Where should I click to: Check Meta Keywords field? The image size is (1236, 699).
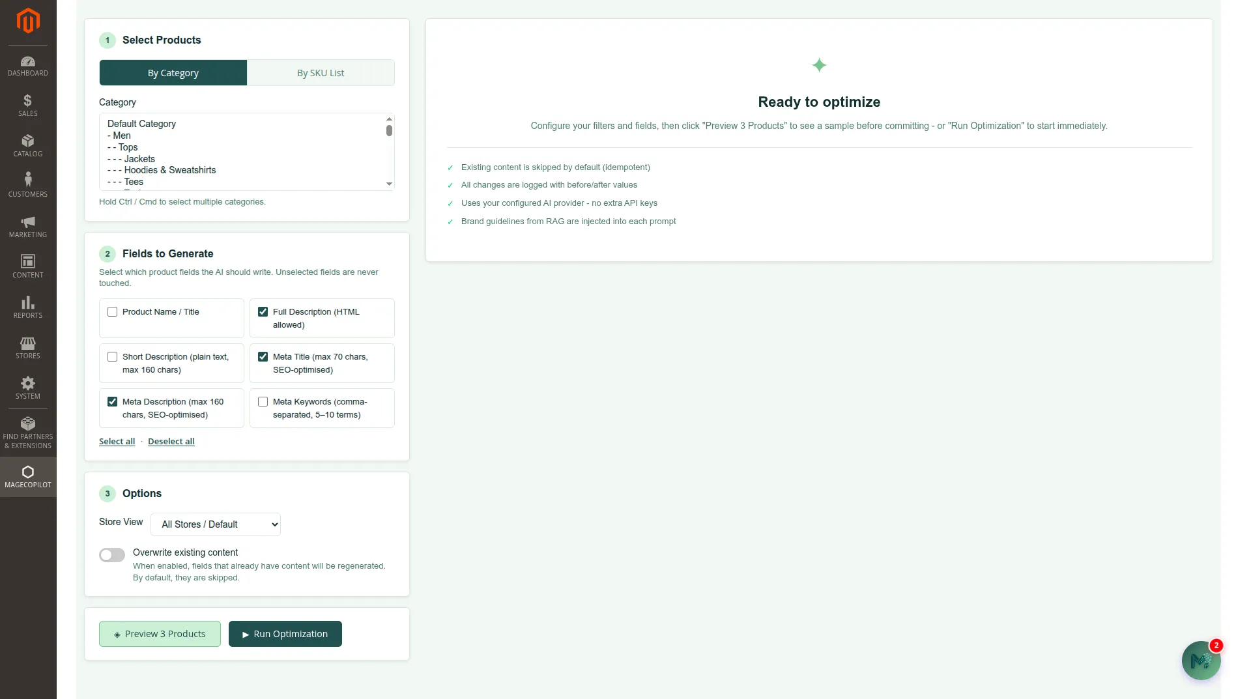263,402
